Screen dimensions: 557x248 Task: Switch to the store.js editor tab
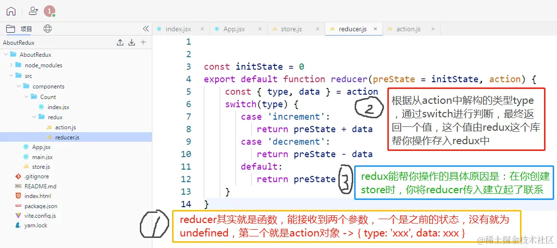point(291,29)
